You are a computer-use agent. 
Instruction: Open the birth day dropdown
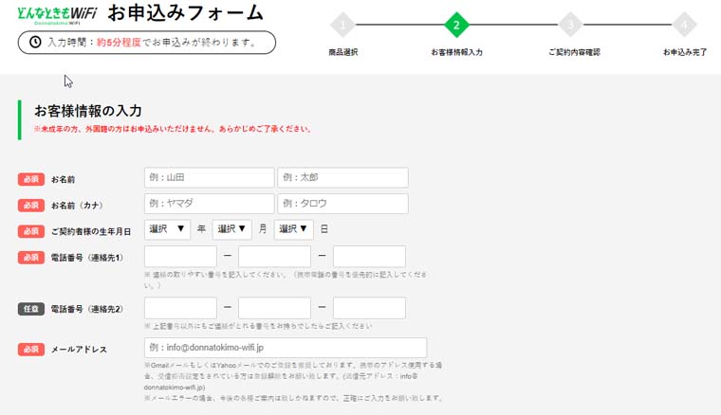[293, 229]
